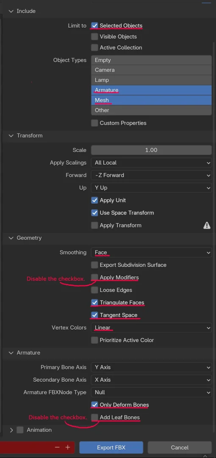This screenshot has width=216, height=458.
Task: Deselect Mesh object type
Action: 151,100
